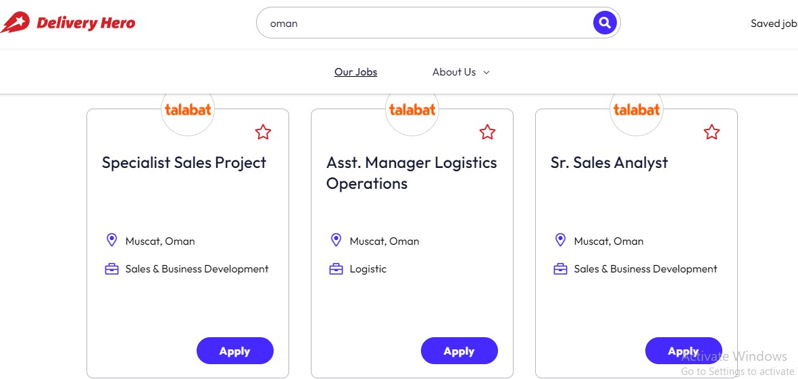Click briefcase icon on Sr. Sales Analyst card
This screenshot has width=798, height=379.
point(560,269)
